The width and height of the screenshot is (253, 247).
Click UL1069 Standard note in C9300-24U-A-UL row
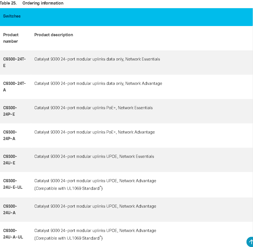tap(68, 238)
